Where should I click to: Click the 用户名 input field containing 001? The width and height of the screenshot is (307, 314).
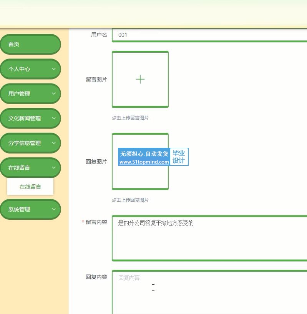tap(209, 35)
